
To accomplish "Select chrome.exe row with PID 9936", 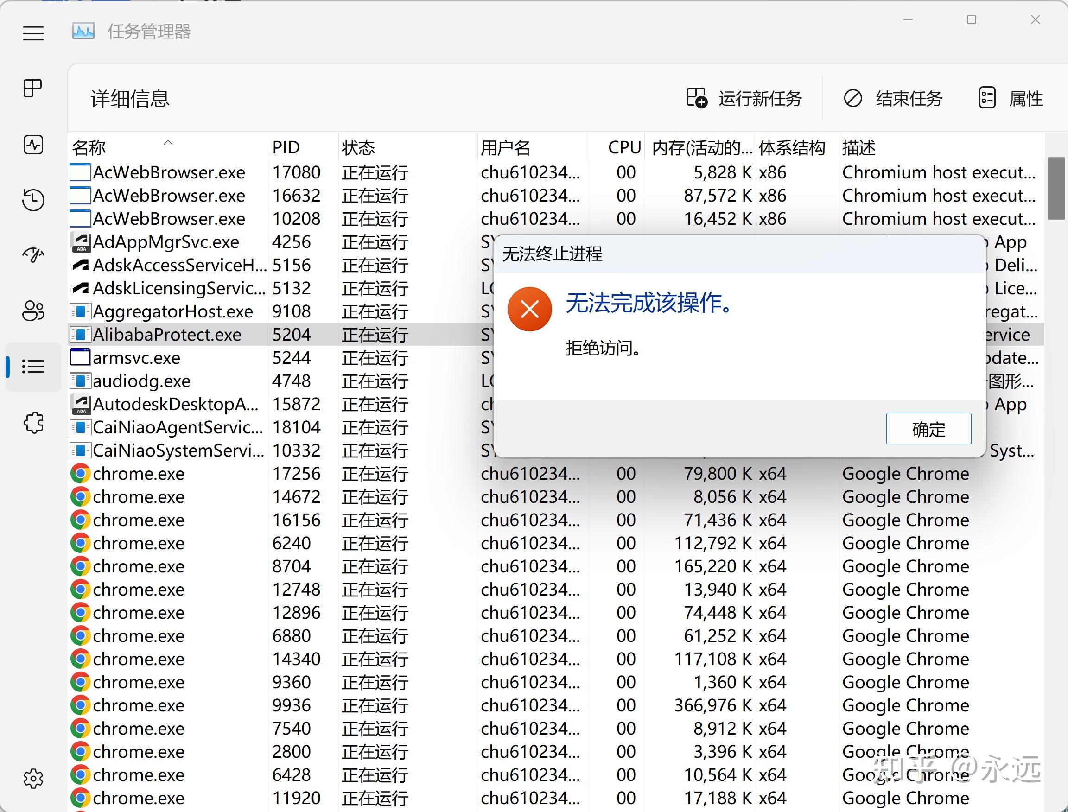I will click(x=556, y=706).
